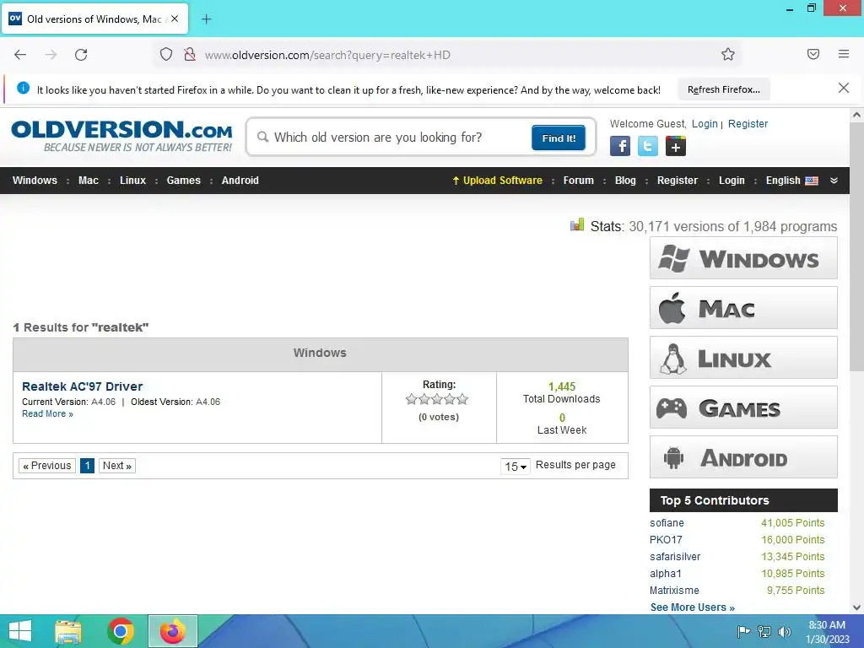
Task: Open the Android category sidebar button
Action: click(x=743, y=456)
